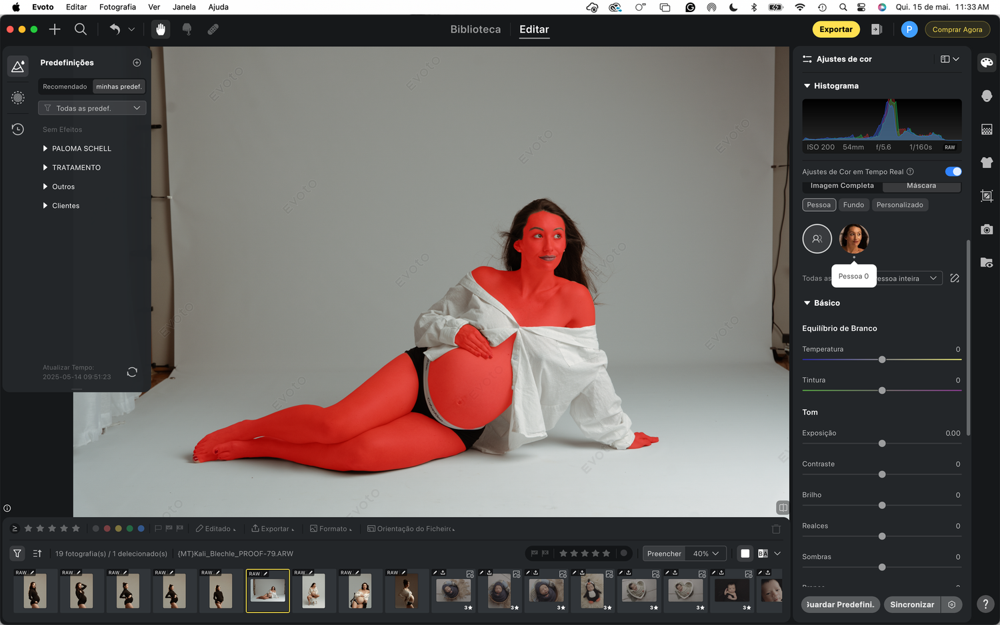Filter by yellow color label

(x=118, y=529)
